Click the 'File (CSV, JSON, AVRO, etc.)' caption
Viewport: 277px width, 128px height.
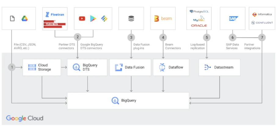25,46
